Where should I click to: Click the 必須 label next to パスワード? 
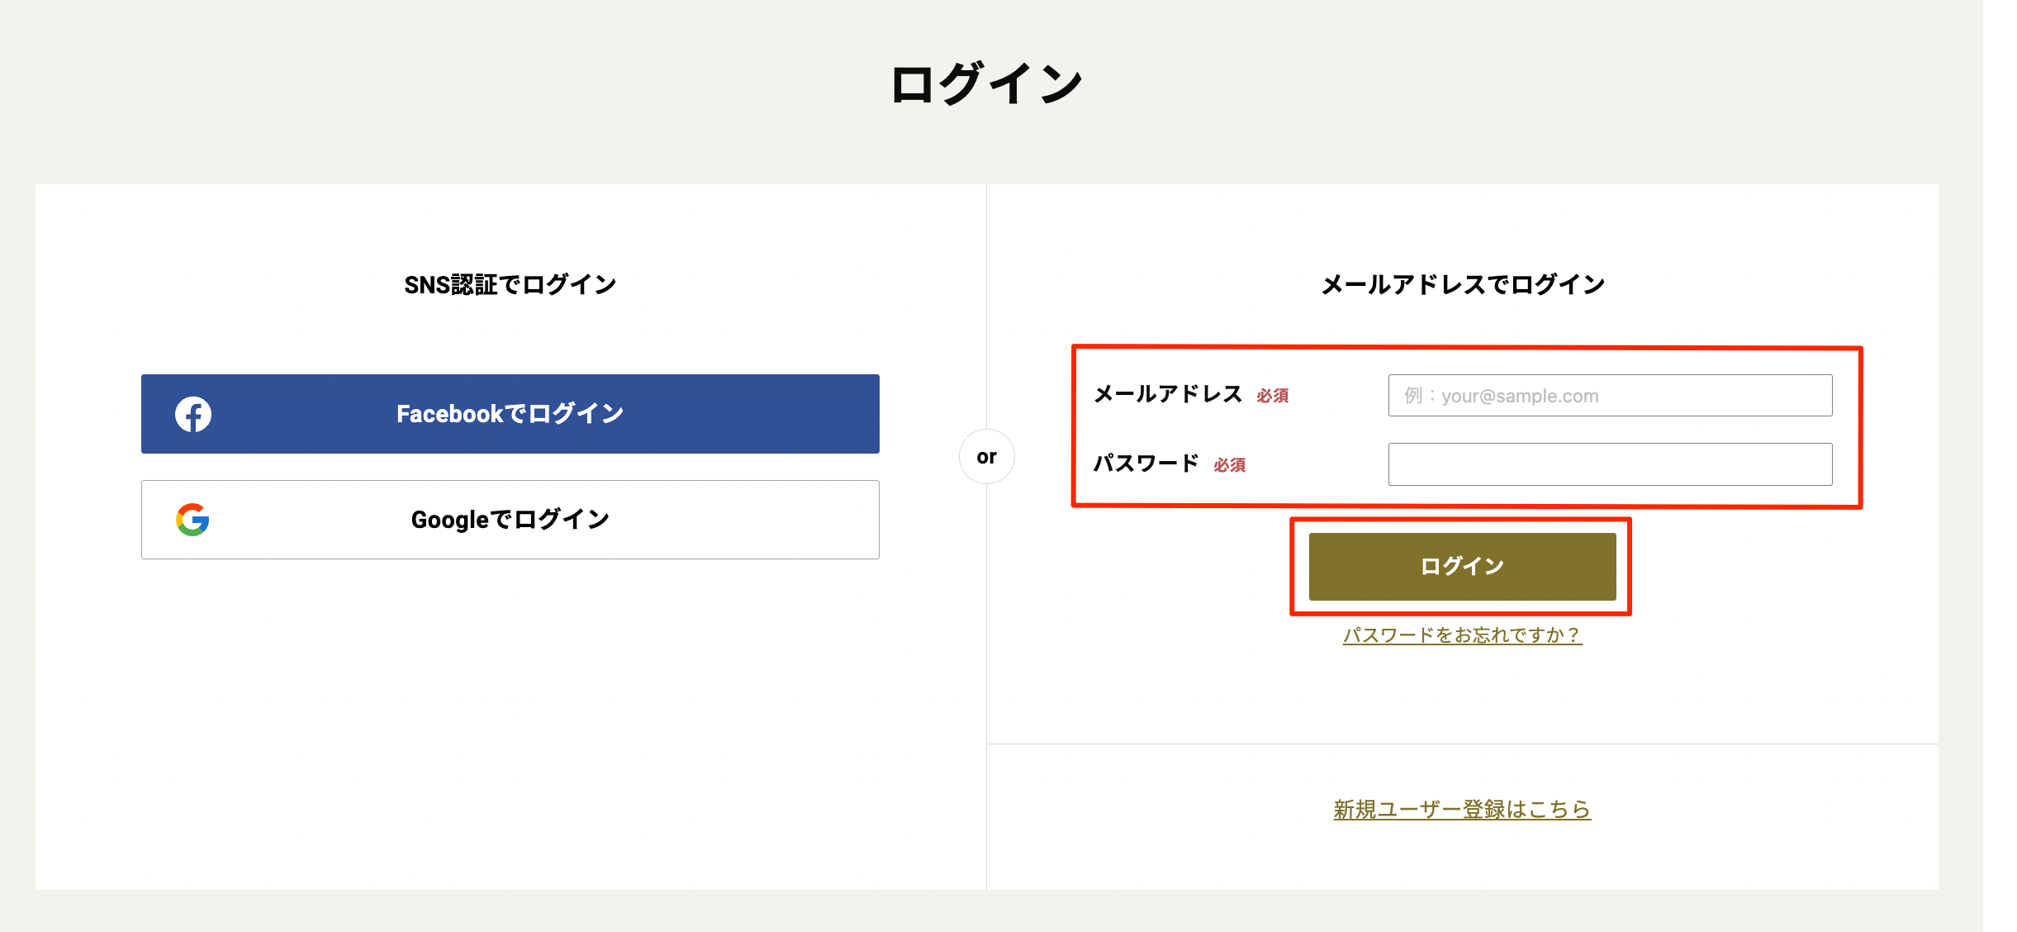click(x=1232, y=465)
